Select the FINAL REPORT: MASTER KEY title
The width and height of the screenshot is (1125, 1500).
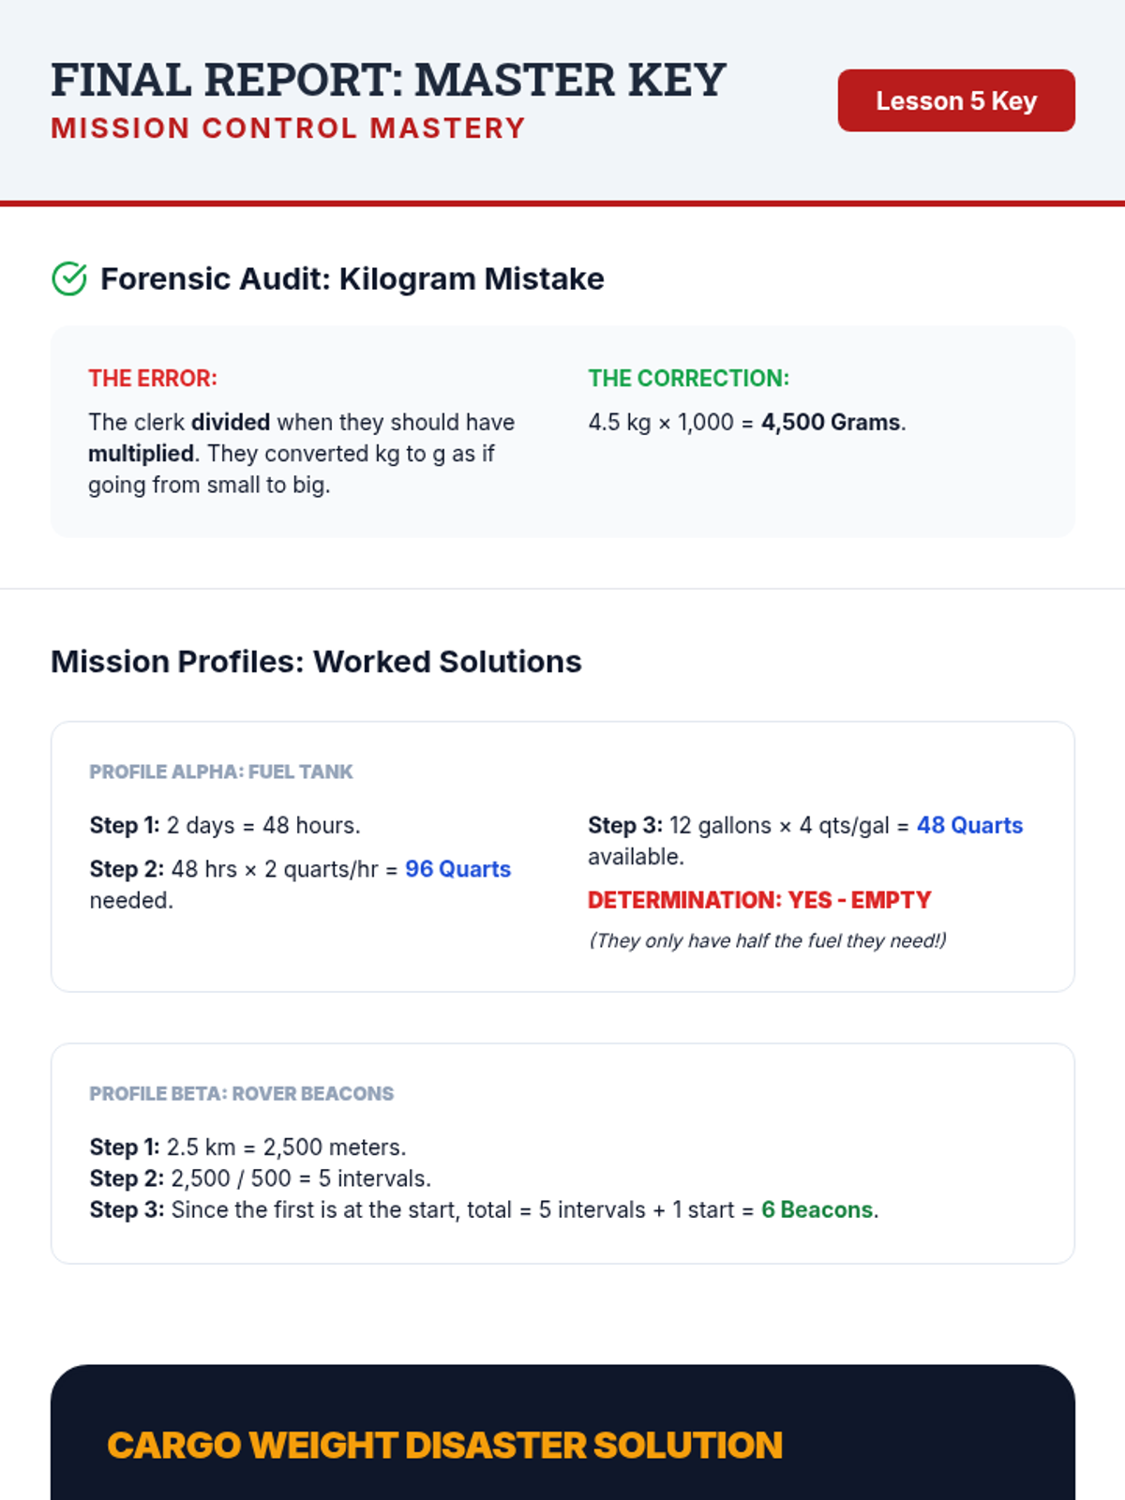point(388,80)
